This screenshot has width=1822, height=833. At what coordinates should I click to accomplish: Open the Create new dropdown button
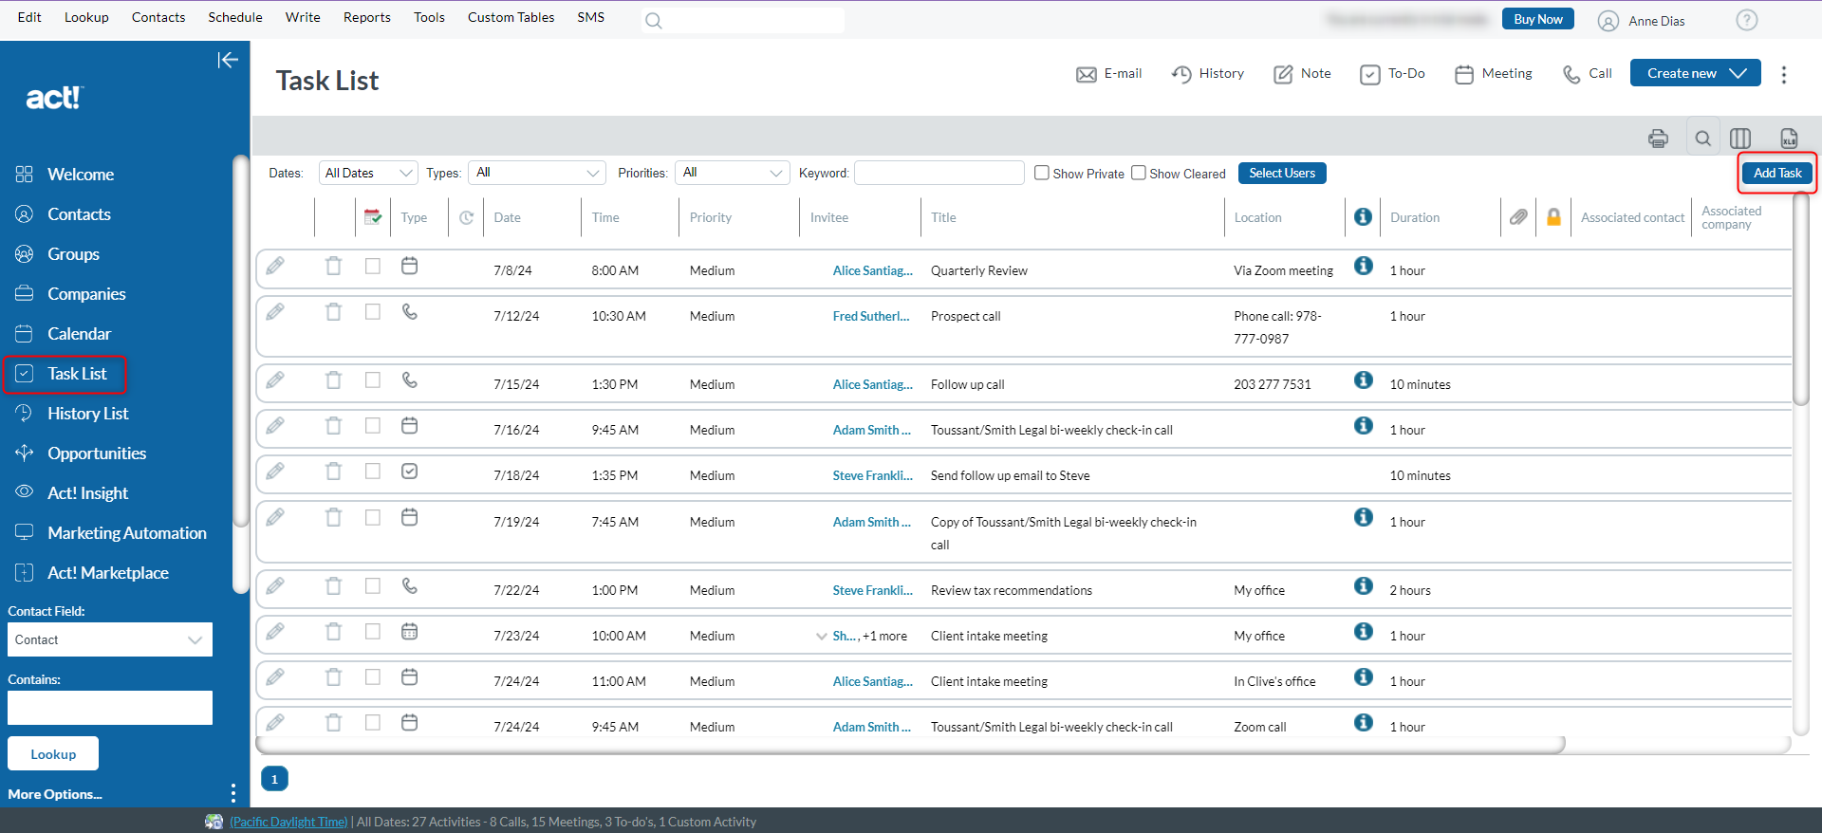pyautogui.click(x=1695, y=73)
